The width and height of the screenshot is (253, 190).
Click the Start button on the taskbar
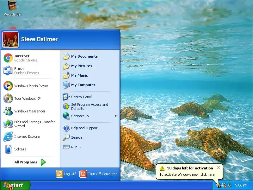15,185
